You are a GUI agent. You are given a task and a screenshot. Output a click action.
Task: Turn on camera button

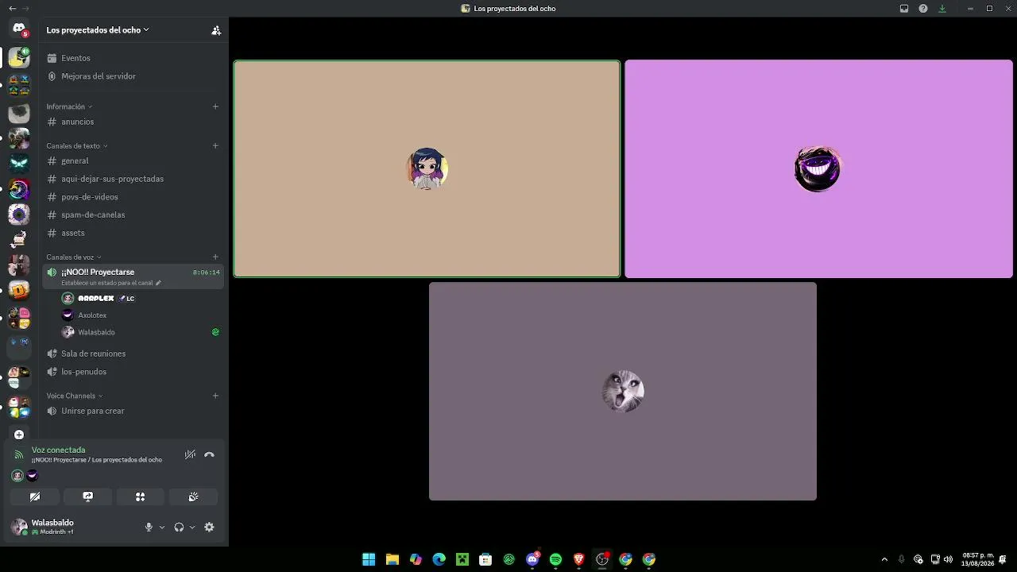35,497
